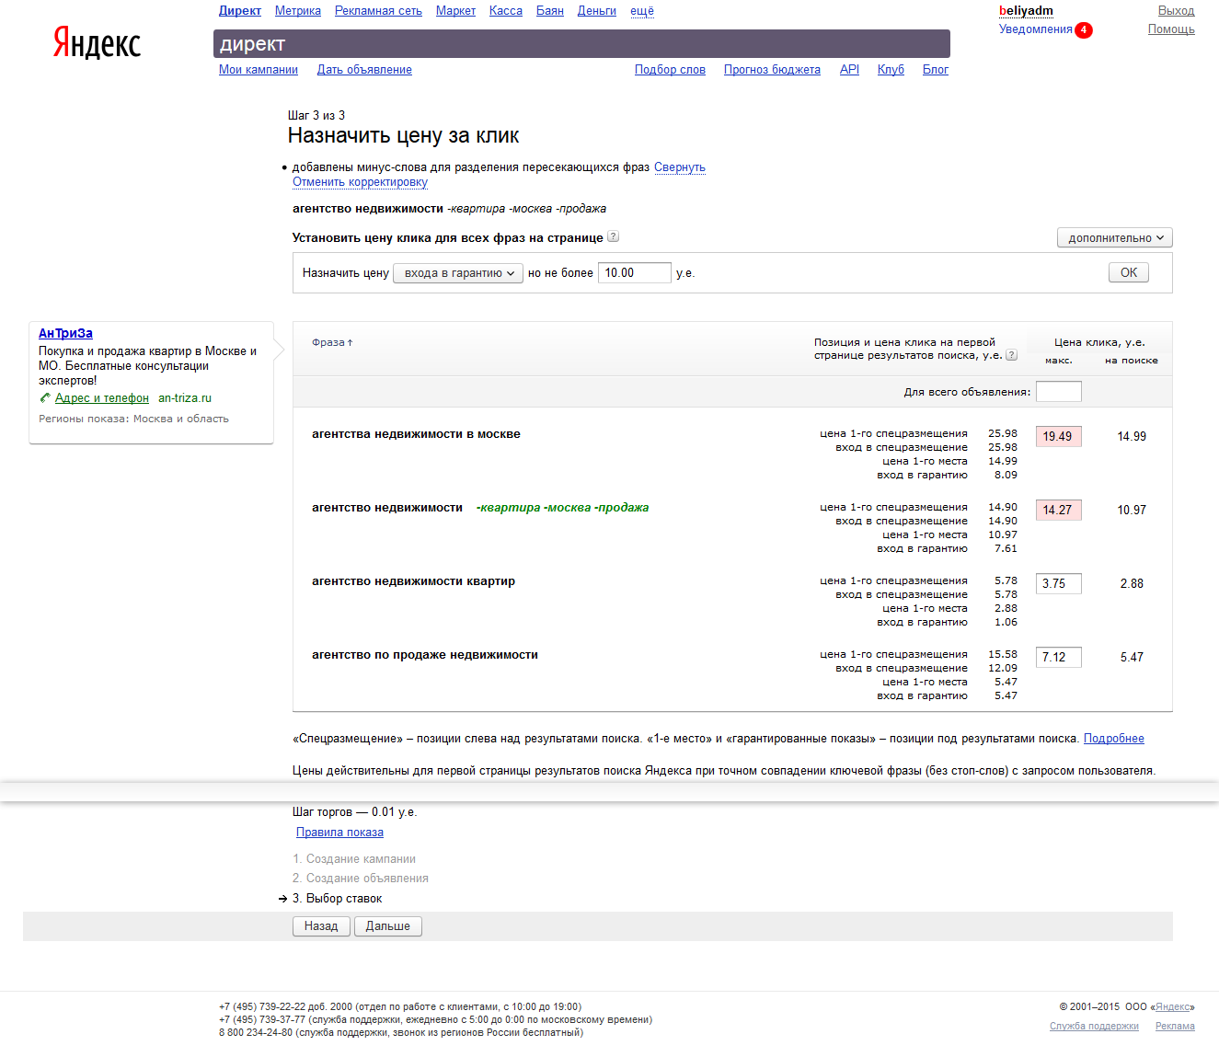Click step '1. Создание кампании'
This screenshot has height=1057, width=1219.
coord(354,859)
